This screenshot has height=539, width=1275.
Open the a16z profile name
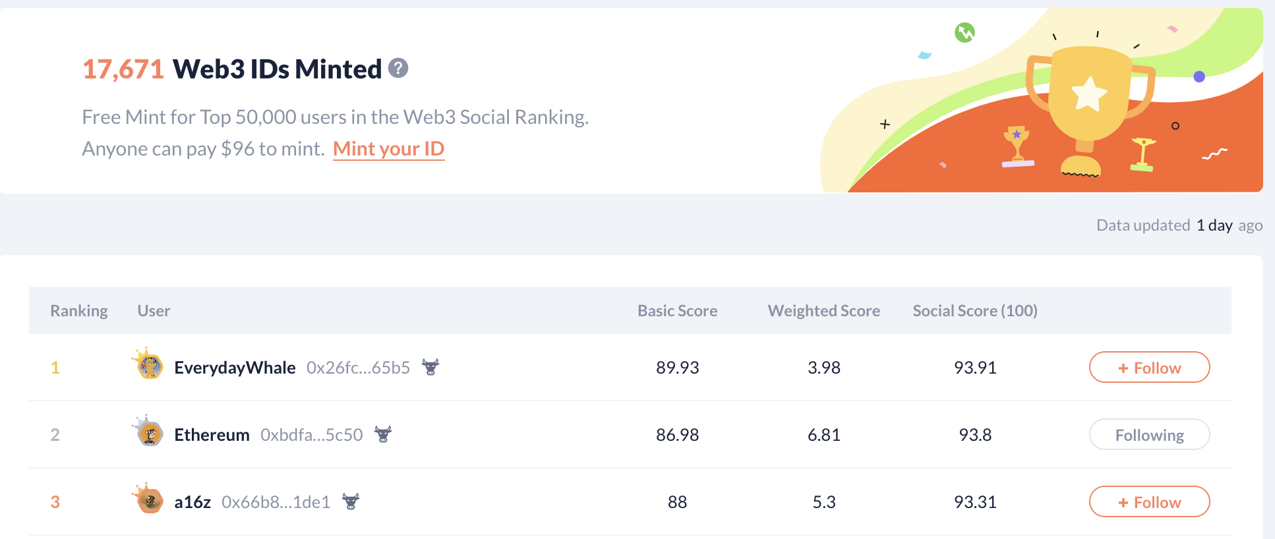pos(193,502)
